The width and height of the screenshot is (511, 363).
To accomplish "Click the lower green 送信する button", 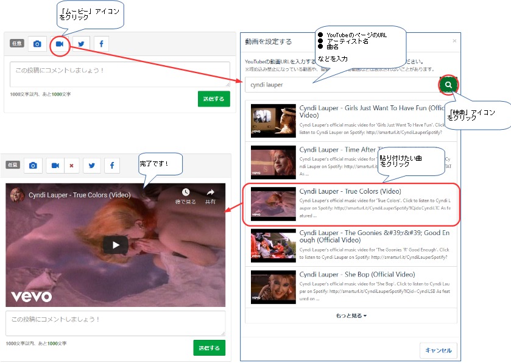I will (210, 348).
